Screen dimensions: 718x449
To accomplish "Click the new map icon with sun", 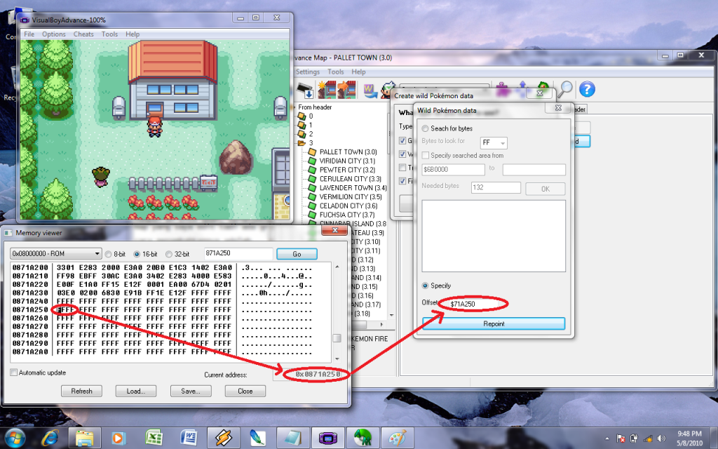I will [x=327, y=89].
